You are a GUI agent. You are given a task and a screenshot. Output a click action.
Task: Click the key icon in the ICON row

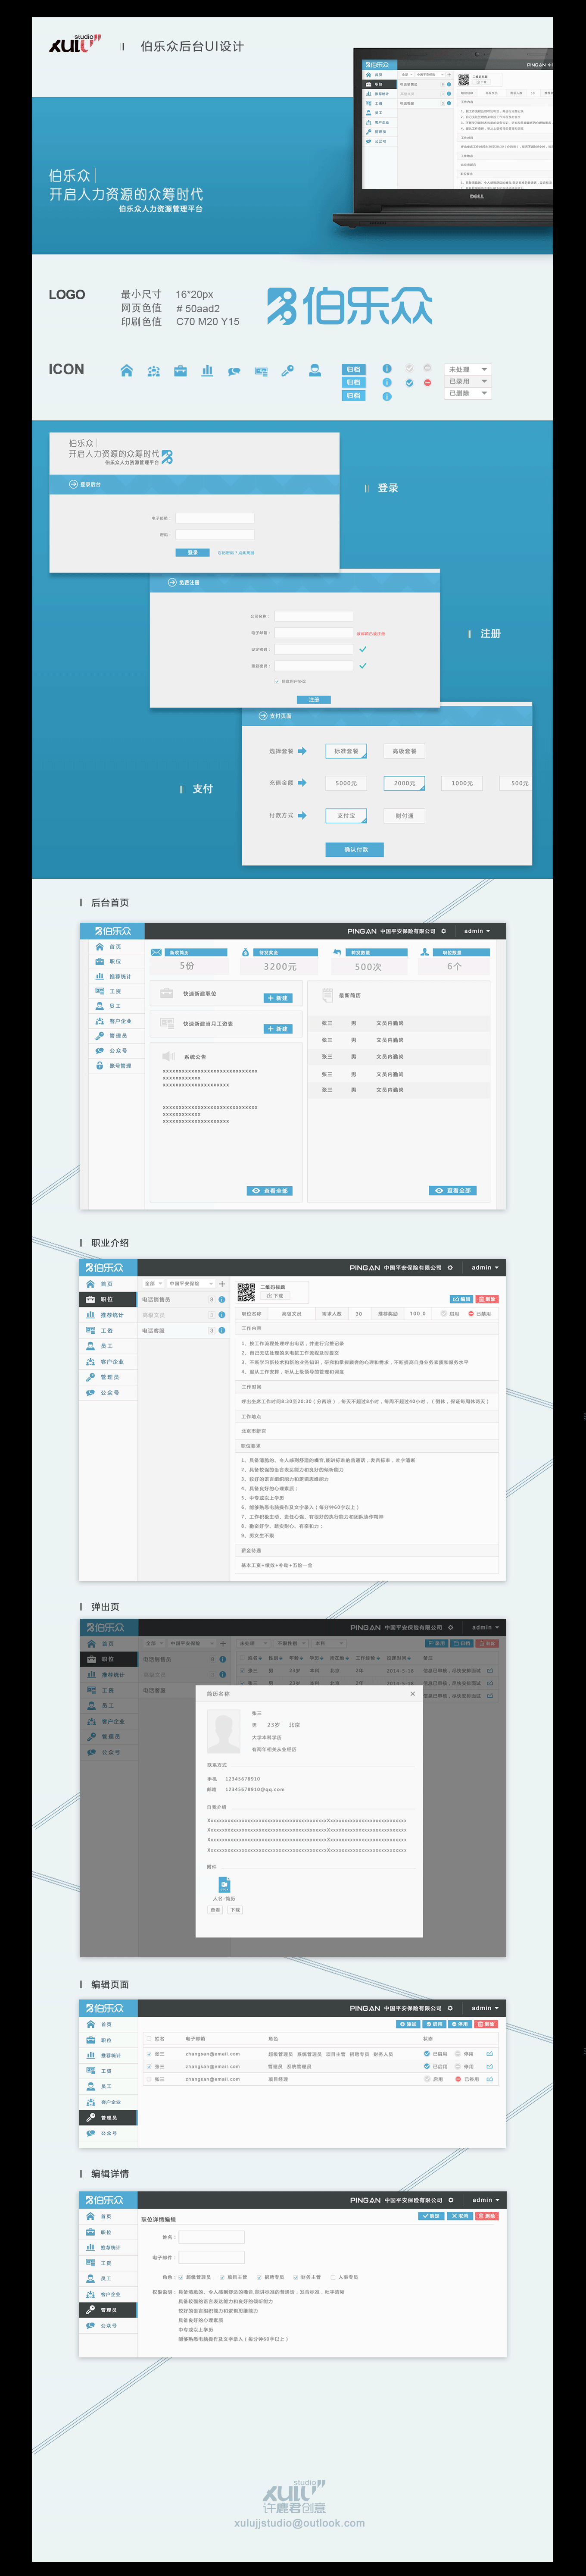[287, 371]
